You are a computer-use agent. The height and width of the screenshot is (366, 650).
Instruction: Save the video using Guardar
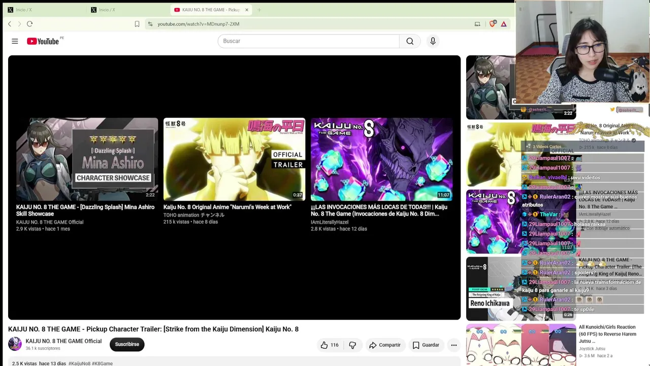(x=426, y=345)
